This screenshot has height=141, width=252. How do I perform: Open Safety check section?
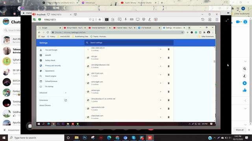pyautogui.click(x=50, y=60)
